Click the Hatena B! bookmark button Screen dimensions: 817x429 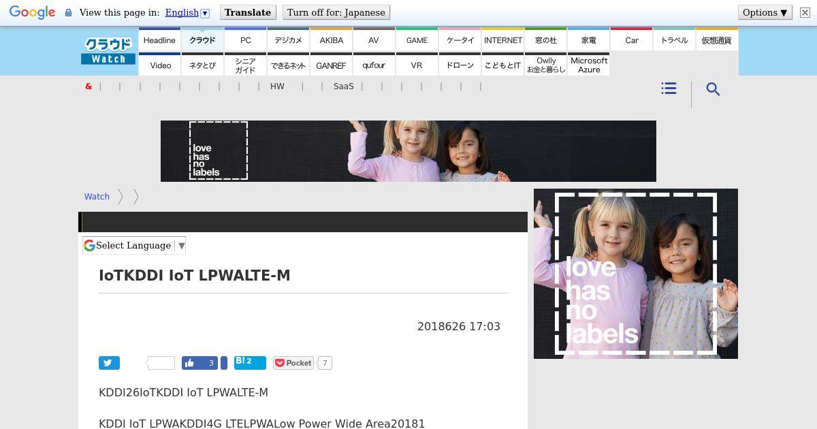click(x=250, y=362)
